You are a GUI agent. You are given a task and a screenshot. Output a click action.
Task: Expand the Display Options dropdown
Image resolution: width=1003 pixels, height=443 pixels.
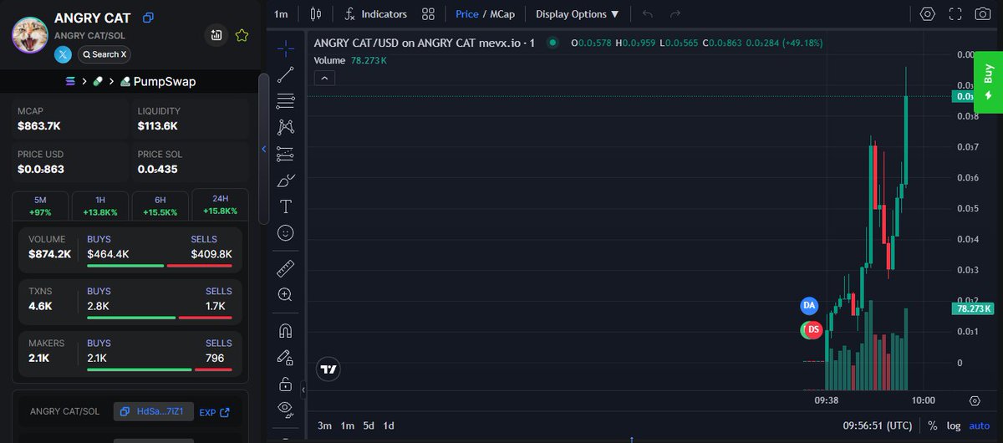[x=578, y=14]
